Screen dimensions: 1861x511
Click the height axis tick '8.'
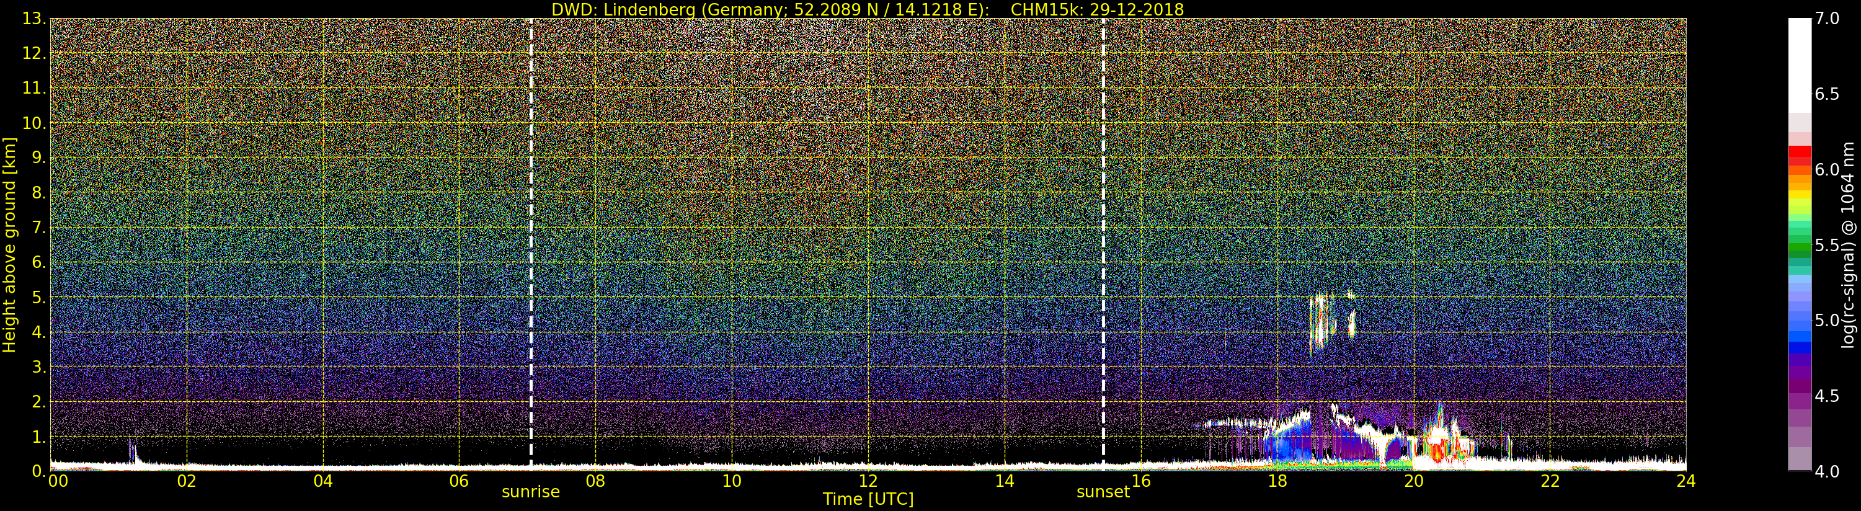pyautogui.click(x=39, y=193)
